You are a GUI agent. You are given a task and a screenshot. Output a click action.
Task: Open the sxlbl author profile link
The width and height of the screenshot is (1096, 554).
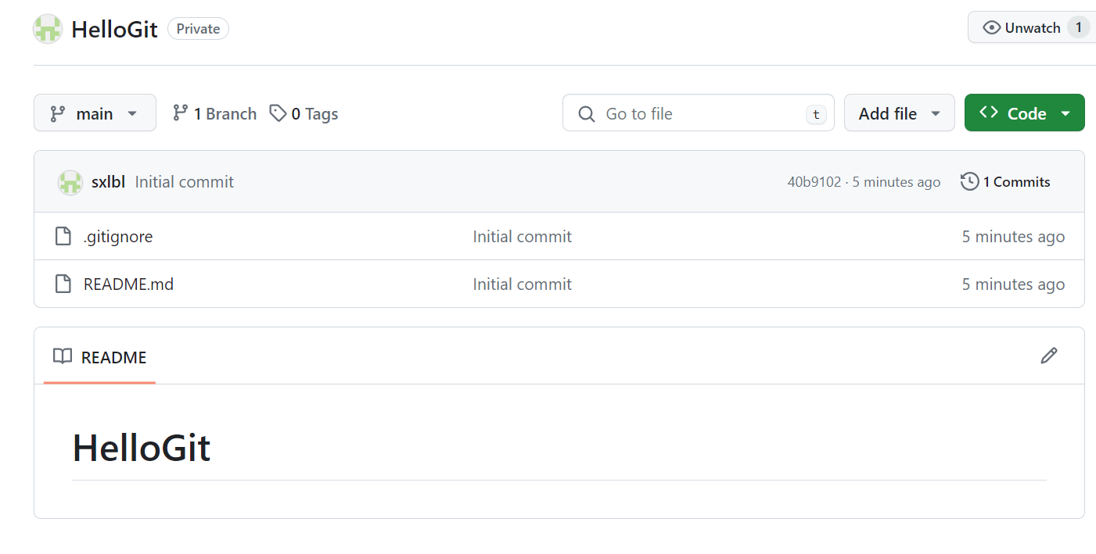pyautogui.click(x=108, y=182)
